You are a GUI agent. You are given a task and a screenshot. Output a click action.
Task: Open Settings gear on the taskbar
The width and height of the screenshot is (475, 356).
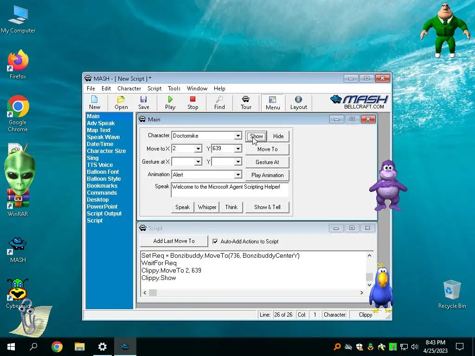pos(103,347)
